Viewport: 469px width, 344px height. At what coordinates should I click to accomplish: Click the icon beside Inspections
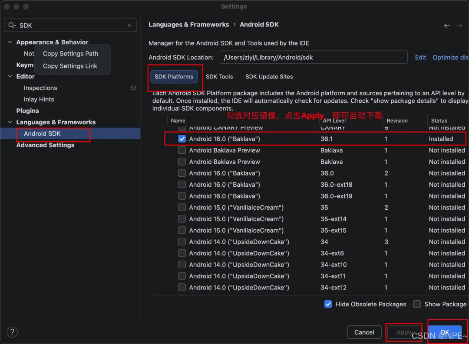133,88
